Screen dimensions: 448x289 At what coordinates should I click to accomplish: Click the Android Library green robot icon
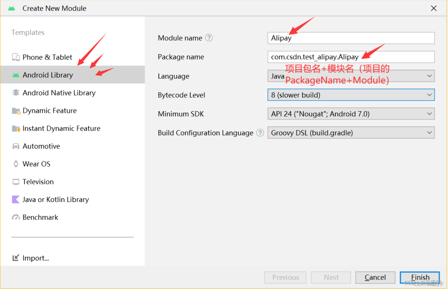tap(16, 75)
